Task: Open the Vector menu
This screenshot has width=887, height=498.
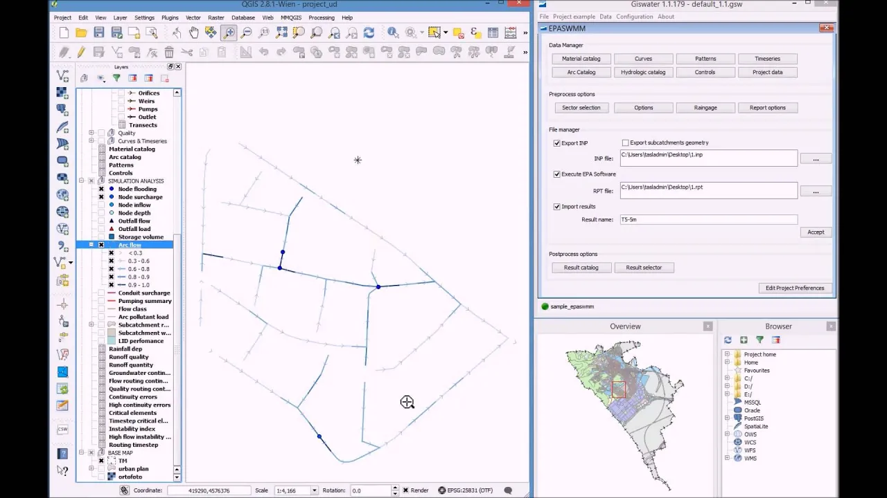Action: pos(193,17)
